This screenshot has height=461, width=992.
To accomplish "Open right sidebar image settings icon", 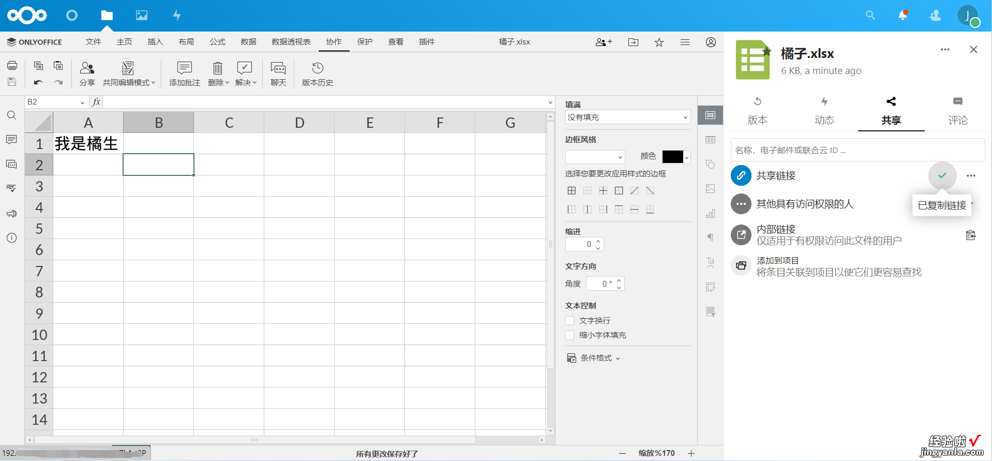I will [711, 189].
